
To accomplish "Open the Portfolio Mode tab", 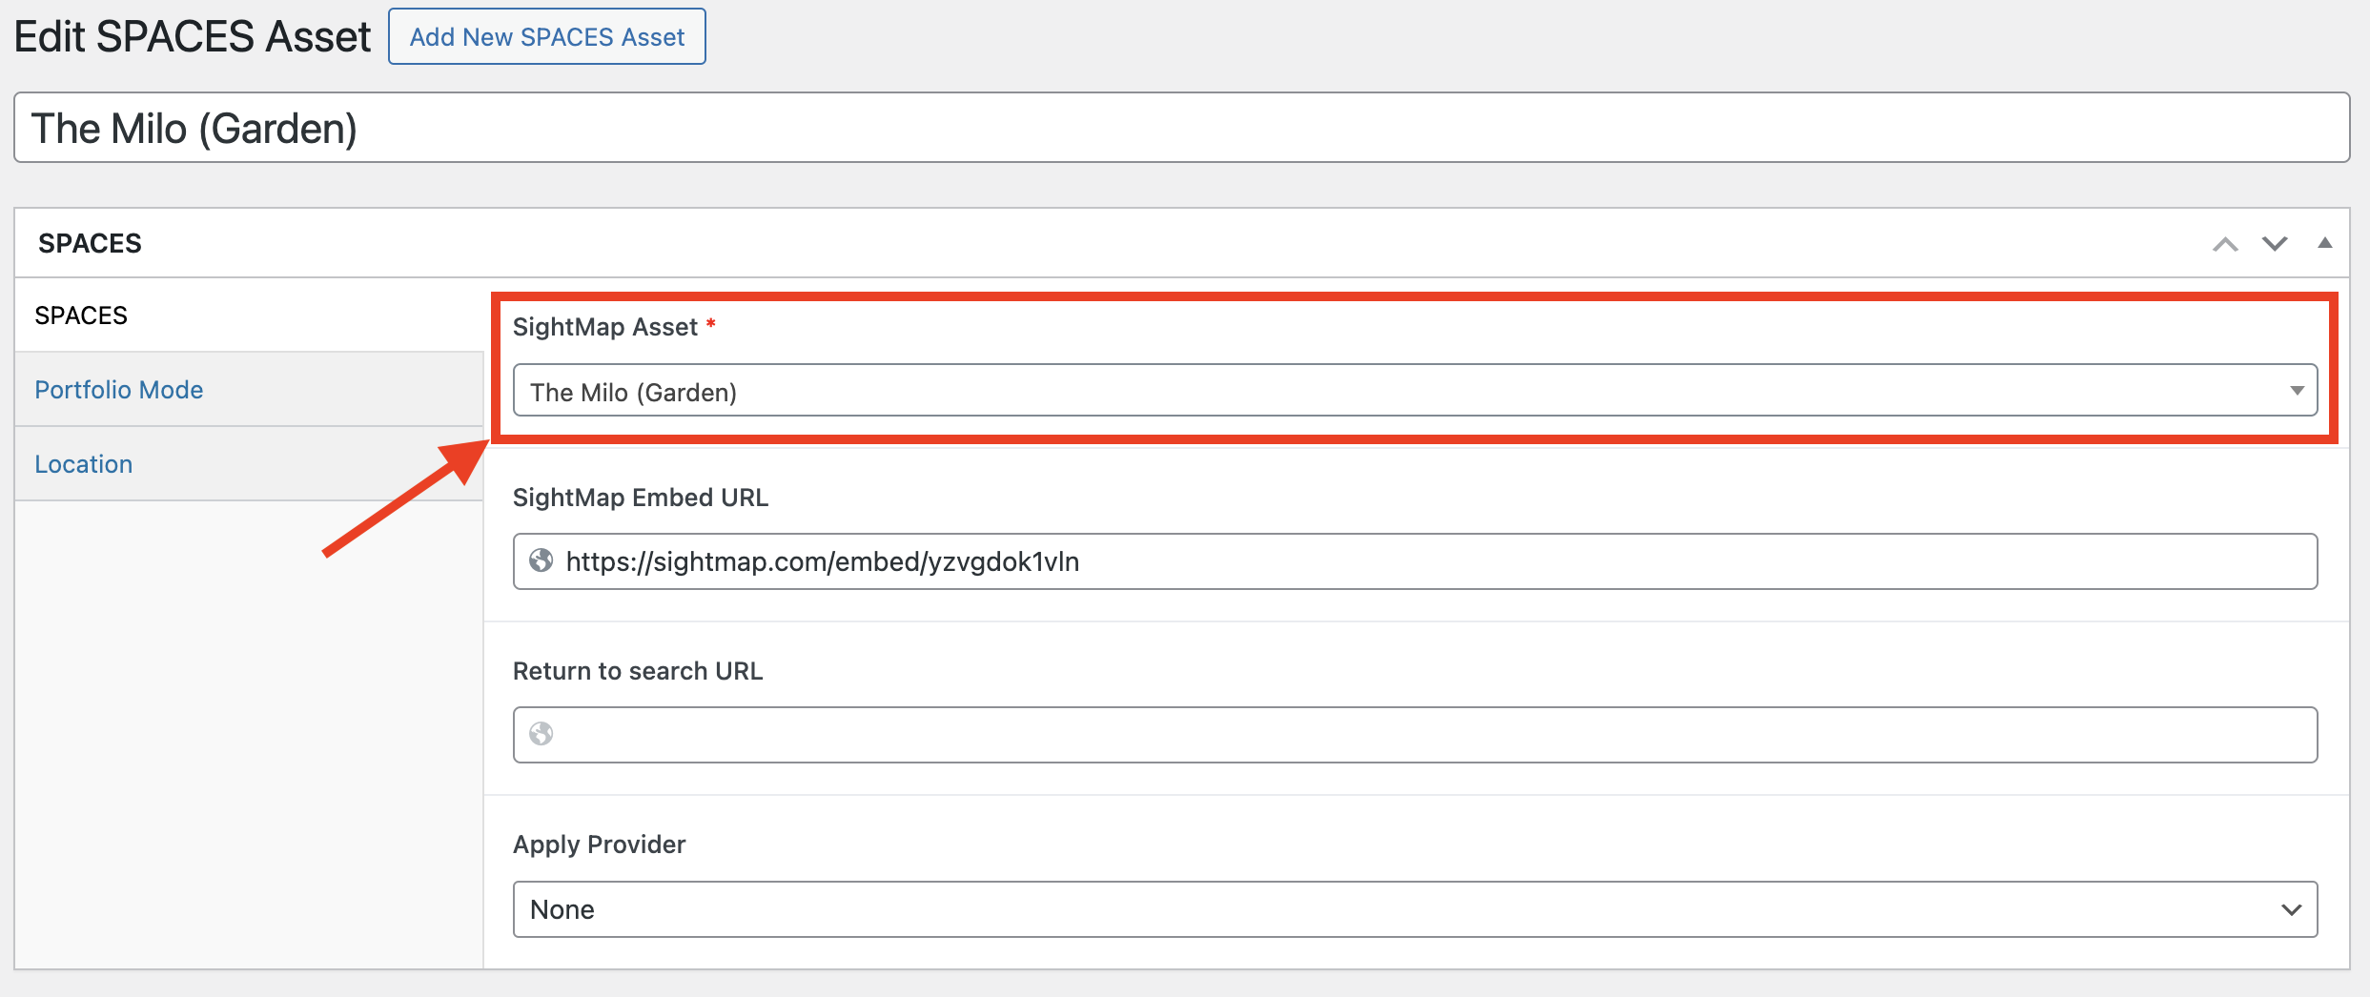I will pyautogui.click(x=250, y=390).
